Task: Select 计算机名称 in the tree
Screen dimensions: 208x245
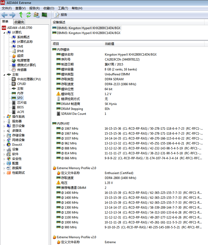Action: 25,42
